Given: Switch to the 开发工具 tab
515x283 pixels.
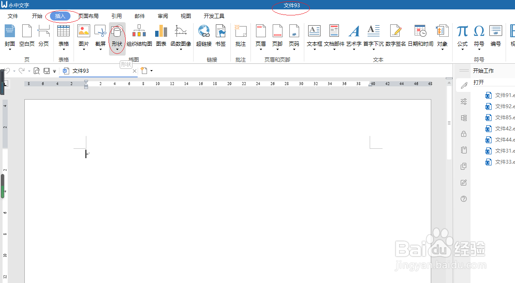Looking at the screenshot, I should coord(214,16).
